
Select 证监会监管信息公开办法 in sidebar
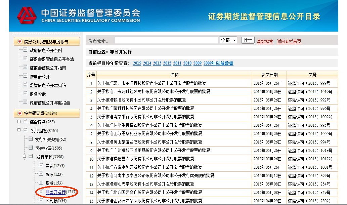point(52,59)
